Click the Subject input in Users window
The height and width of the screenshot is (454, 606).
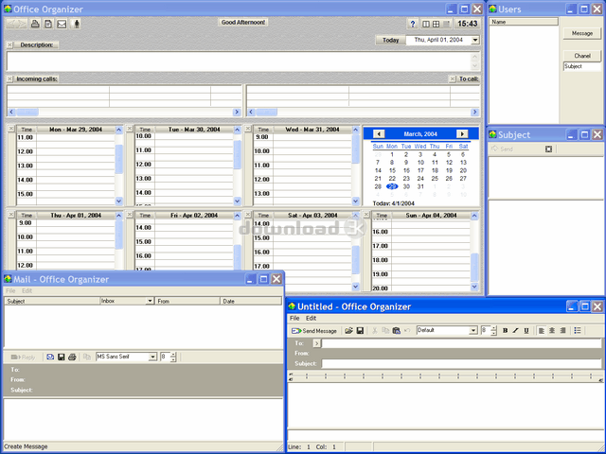pyautogui.click(x=582, y=66)
